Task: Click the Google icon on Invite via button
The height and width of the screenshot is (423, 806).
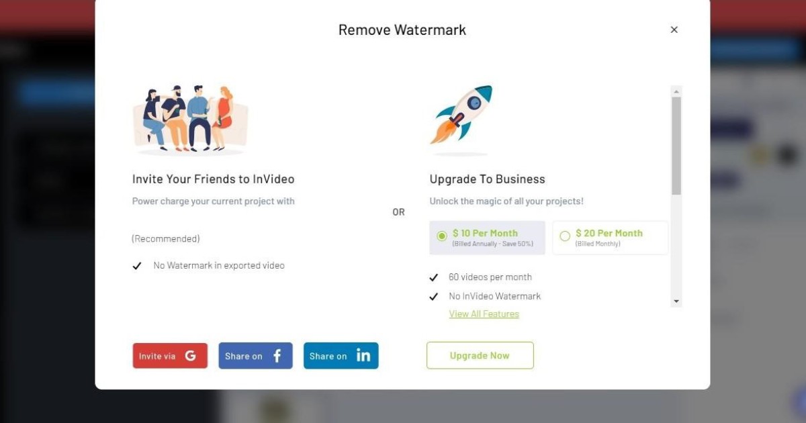Action: point(190,356)
